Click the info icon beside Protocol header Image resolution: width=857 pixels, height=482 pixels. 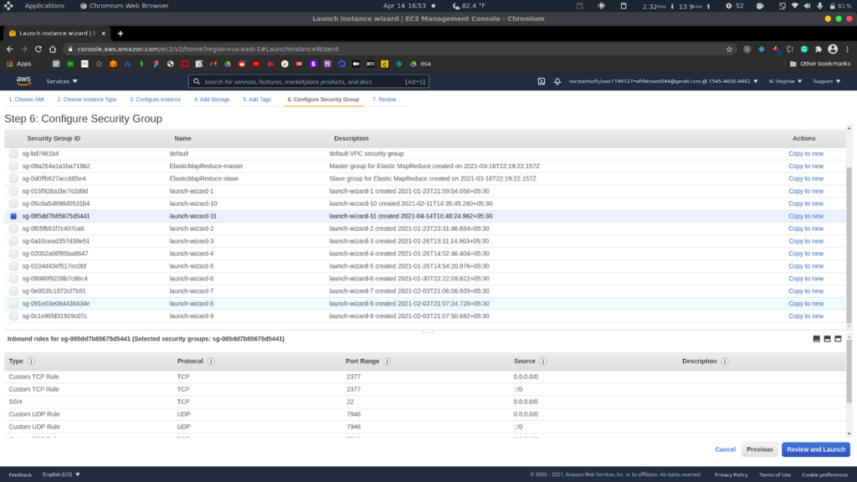tap(210, 361)
